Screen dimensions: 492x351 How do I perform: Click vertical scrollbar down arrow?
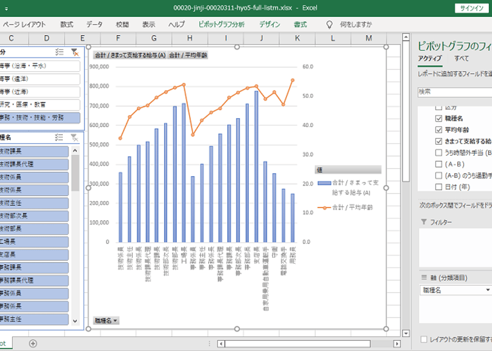click(406, 333)
